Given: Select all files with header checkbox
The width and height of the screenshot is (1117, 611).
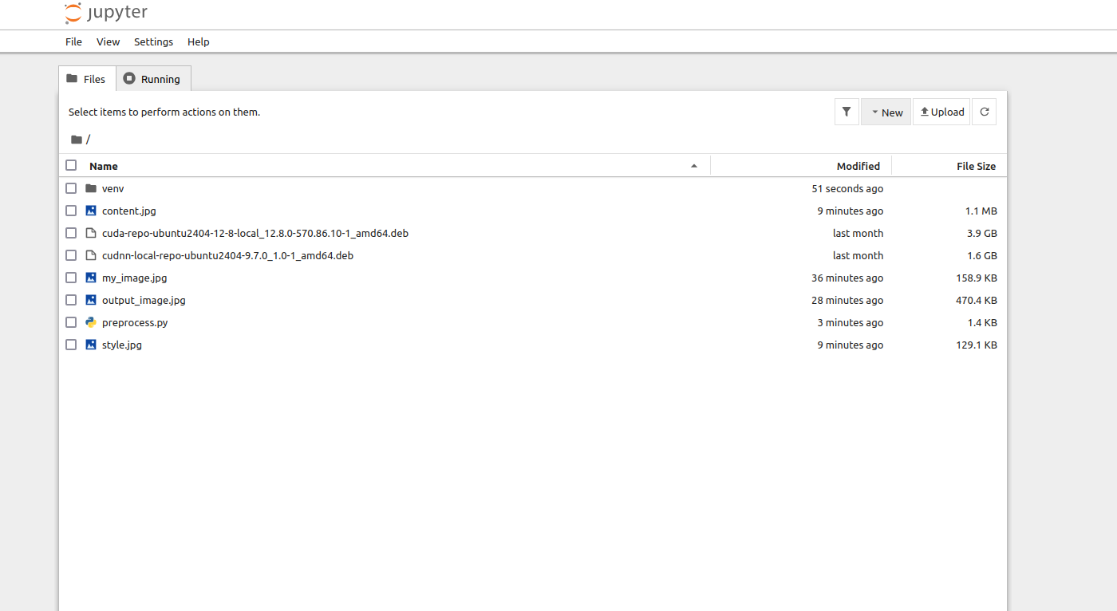Looking at the screenshot, I should pos(71,166).
